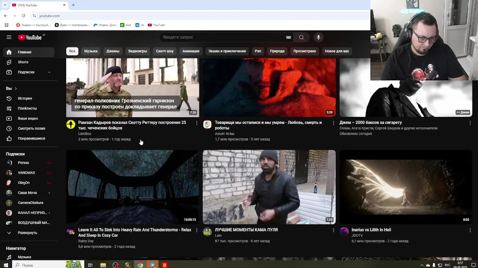The image size is (478, 268).
Task: Open the Рамзан Кадыров video thumbnail
Action: 133,87
